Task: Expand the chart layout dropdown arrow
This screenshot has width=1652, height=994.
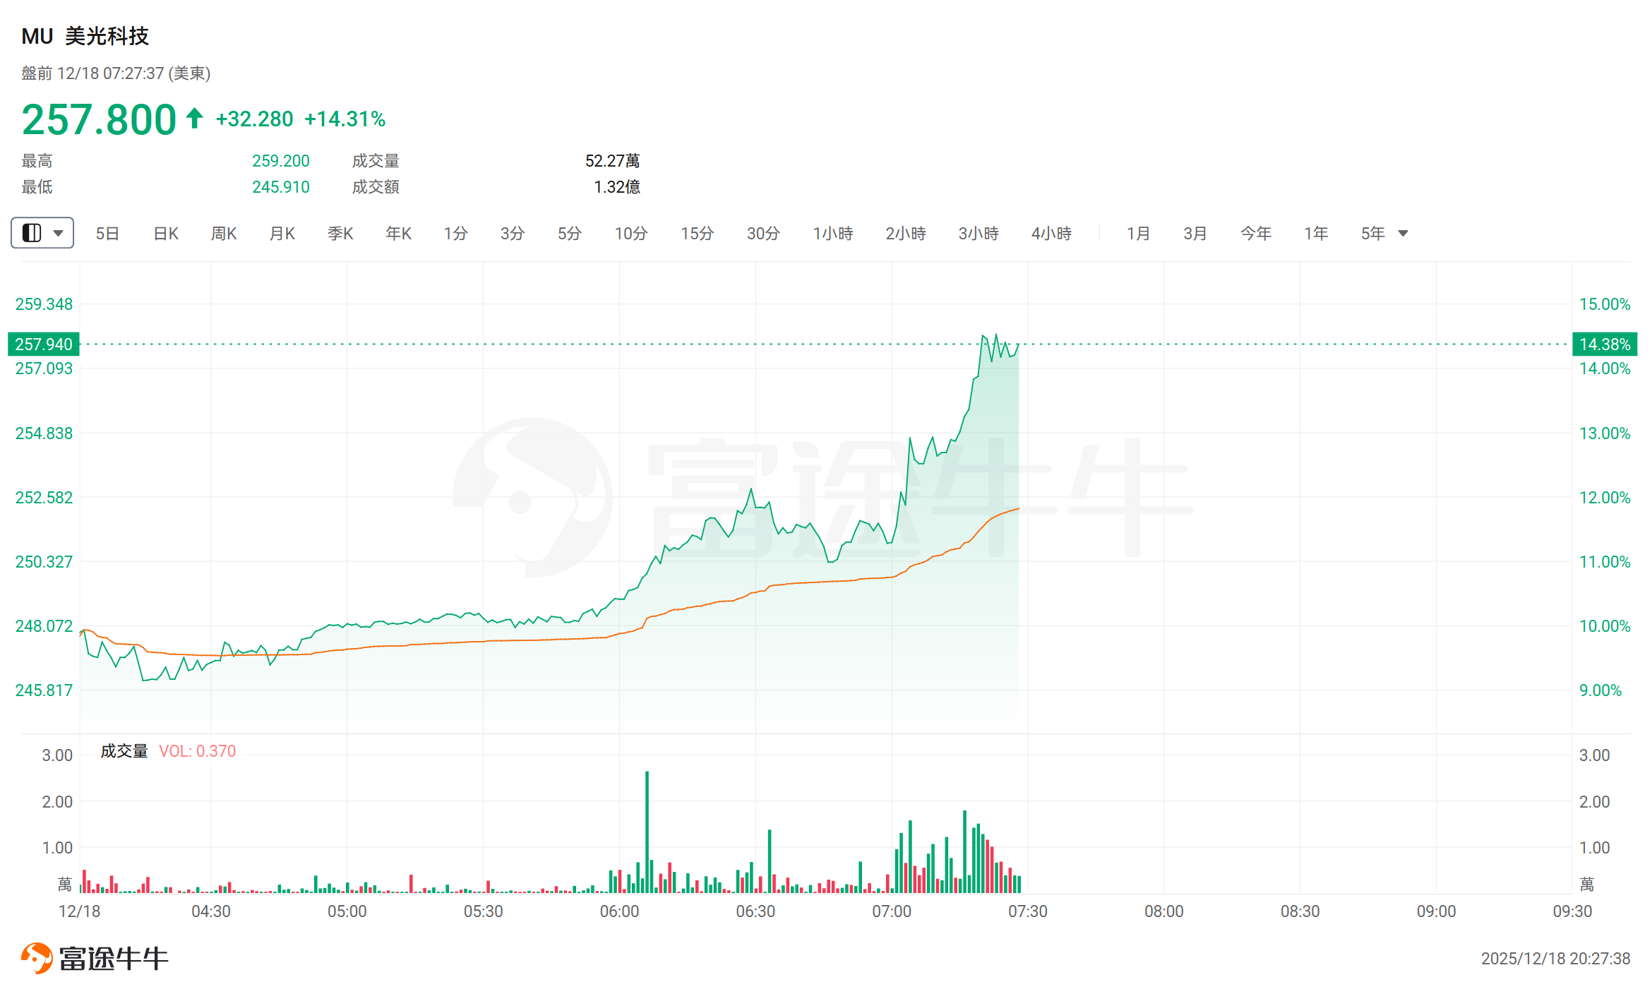Action: 59,233
